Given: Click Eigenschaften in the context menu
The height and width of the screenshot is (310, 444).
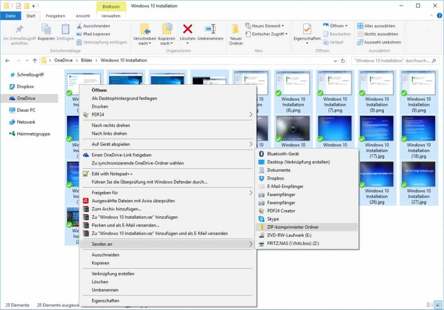Looking at the screenshot, I should (x=168, y=301).
